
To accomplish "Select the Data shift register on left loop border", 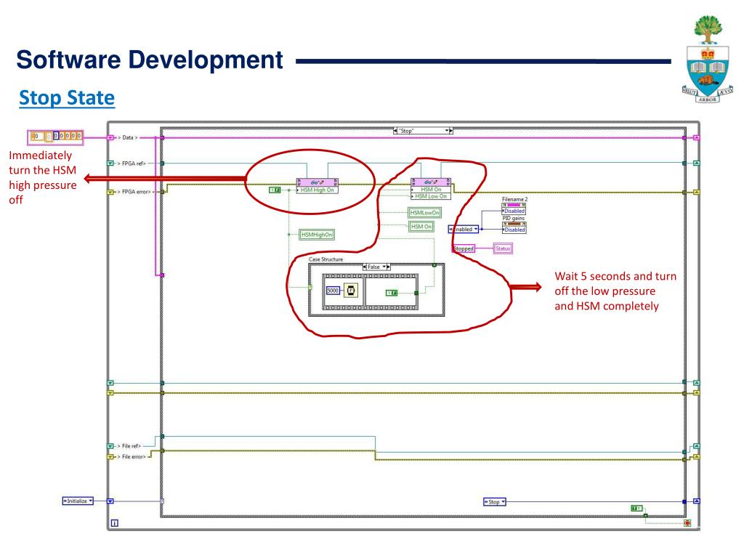I will coord(110,137).
